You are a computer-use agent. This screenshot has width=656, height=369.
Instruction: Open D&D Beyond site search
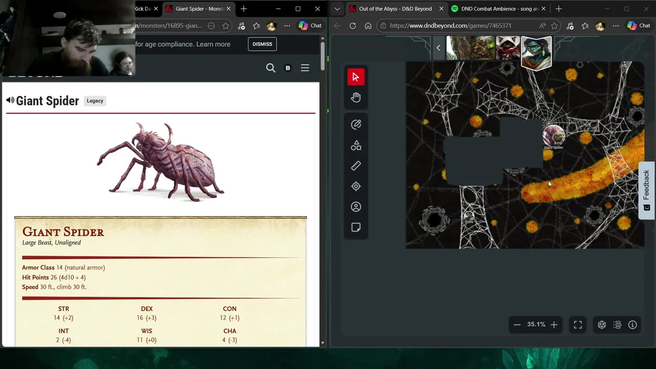pos(271,68)
